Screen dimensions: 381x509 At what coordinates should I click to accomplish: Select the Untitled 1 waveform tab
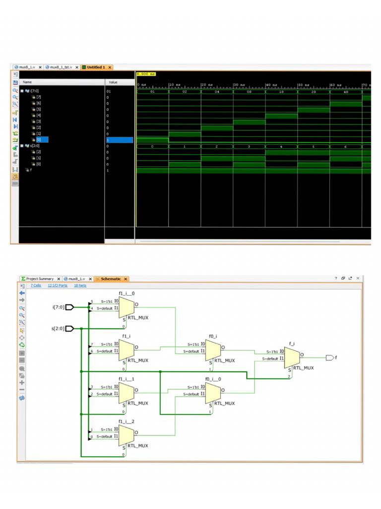(x=96, y=67)
